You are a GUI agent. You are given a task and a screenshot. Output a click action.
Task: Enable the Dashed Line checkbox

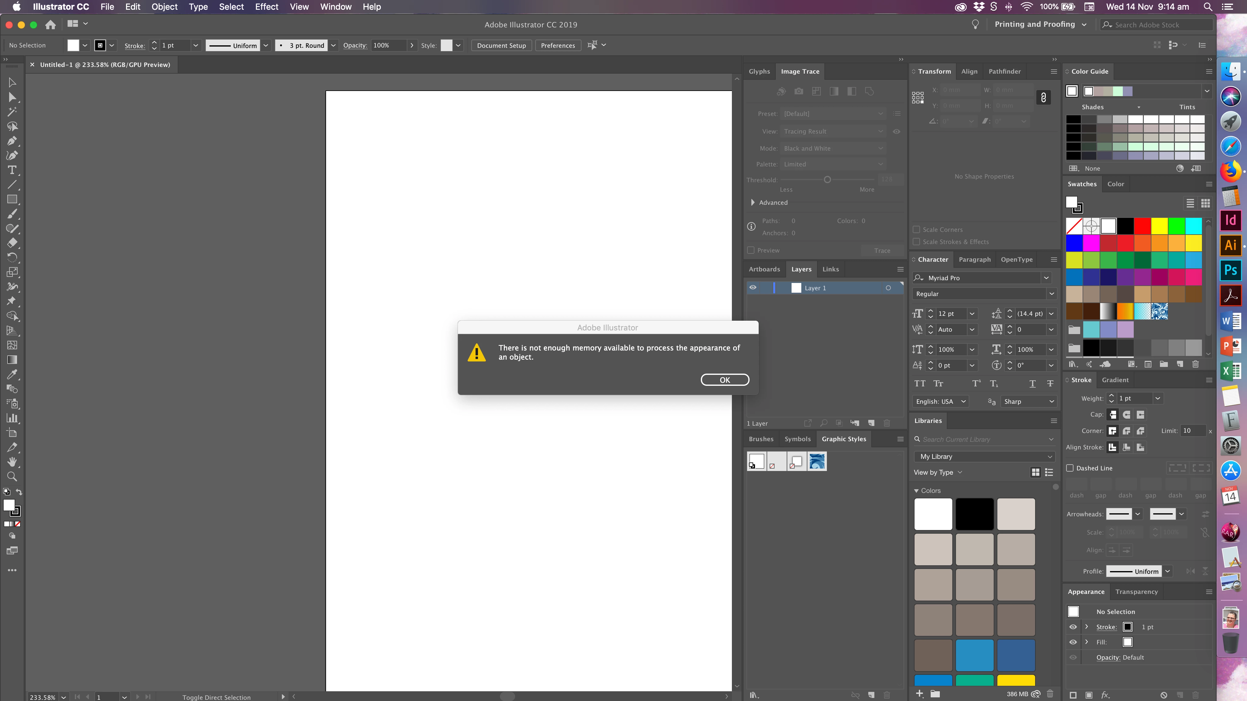1070,468
